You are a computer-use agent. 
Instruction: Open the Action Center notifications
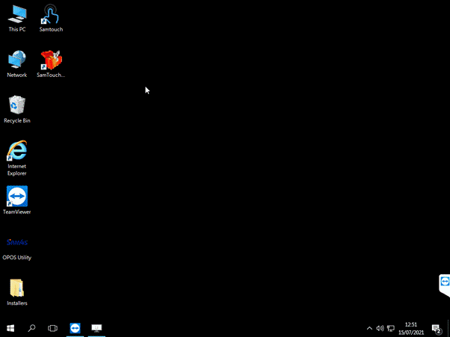pos(437,328)
